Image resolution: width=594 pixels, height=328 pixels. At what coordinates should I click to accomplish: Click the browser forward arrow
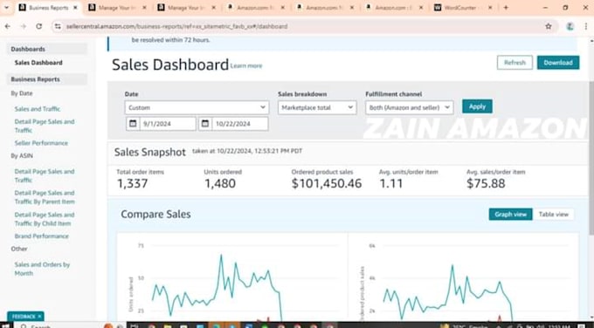24,26
